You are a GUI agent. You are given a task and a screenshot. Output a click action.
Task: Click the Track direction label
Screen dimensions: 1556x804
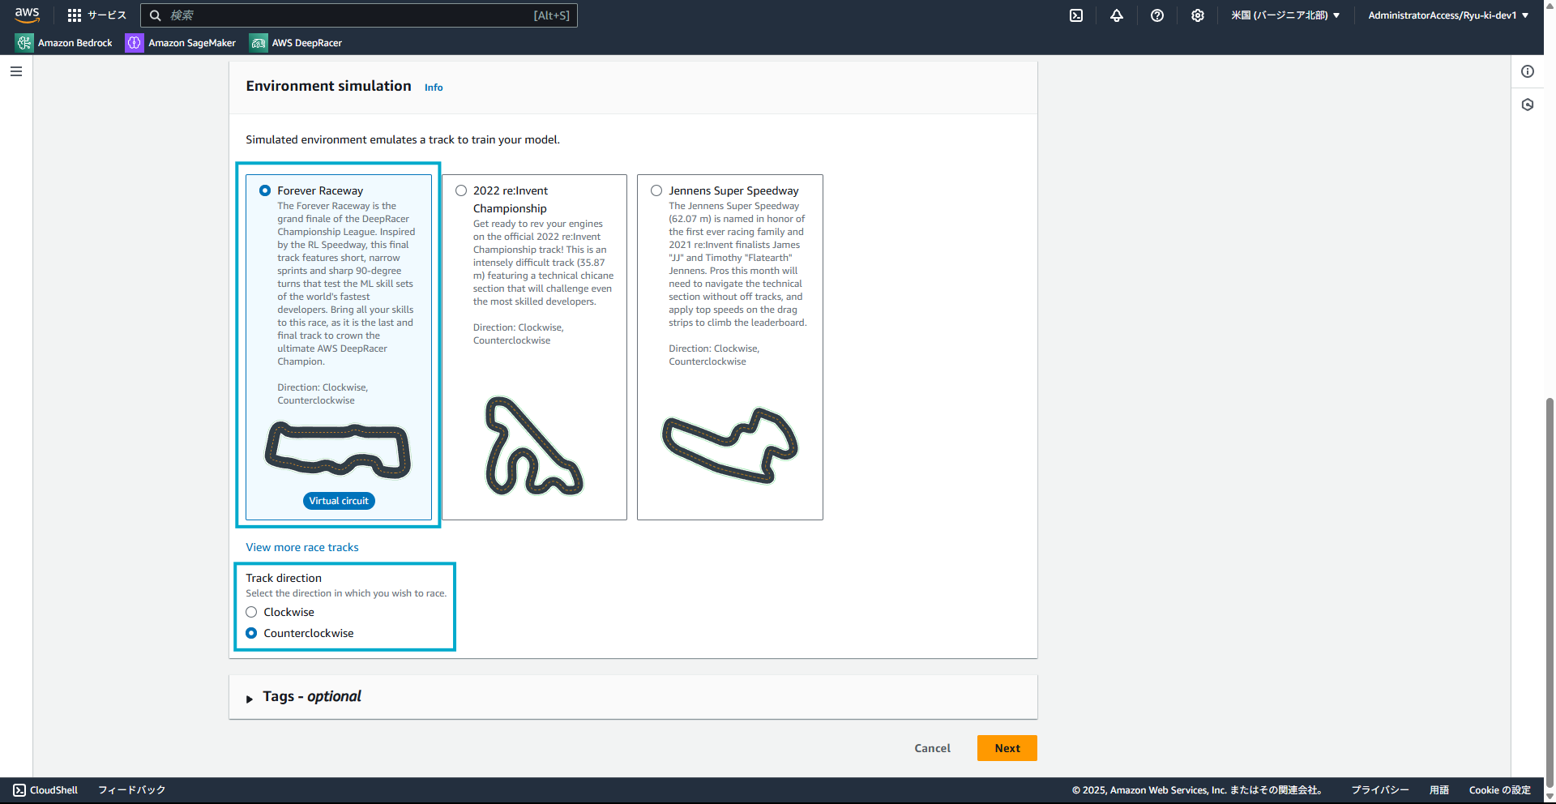click(284, 578)
